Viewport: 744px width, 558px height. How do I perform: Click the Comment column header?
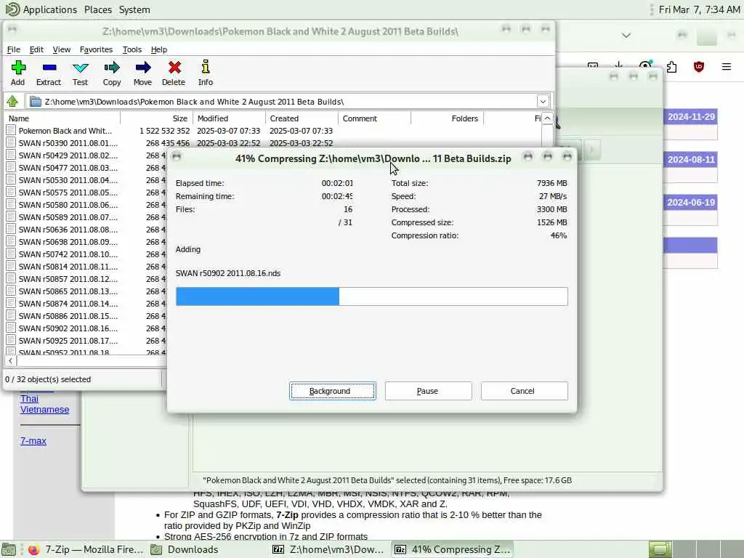[x=374, y=118]
